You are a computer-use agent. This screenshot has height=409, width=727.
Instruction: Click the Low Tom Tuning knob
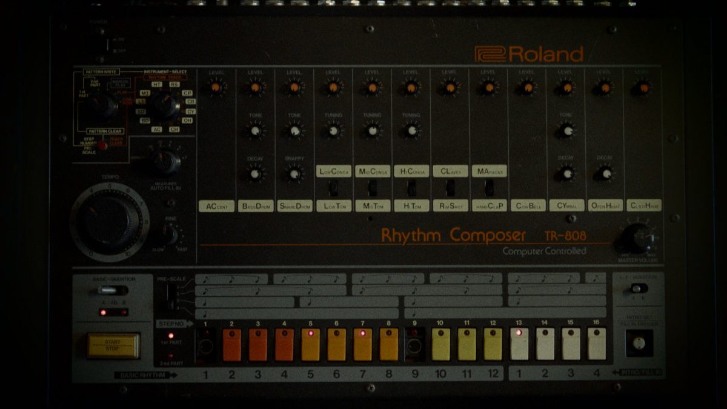[333, 130]
